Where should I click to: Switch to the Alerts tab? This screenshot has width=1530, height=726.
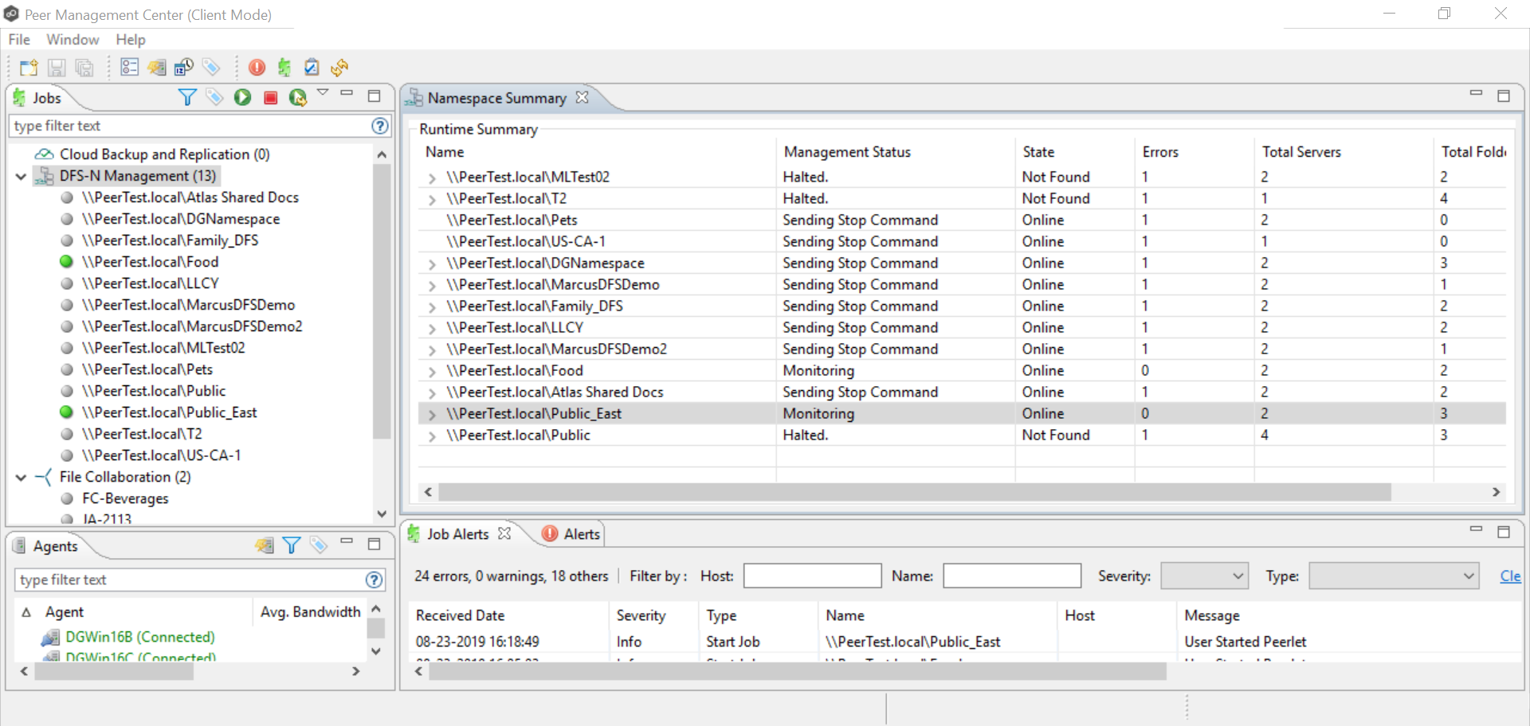click(571, 533)
